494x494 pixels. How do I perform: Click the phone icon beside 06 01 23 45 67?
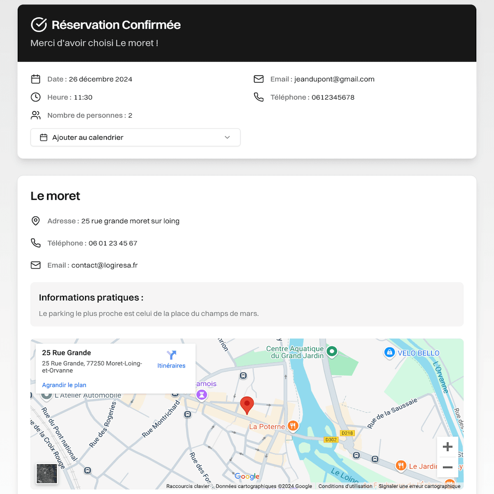[x=36, y=243]
